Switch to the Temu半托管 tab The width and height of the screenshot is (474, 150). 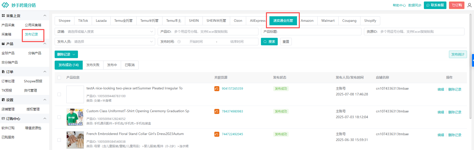coord(149,21)
